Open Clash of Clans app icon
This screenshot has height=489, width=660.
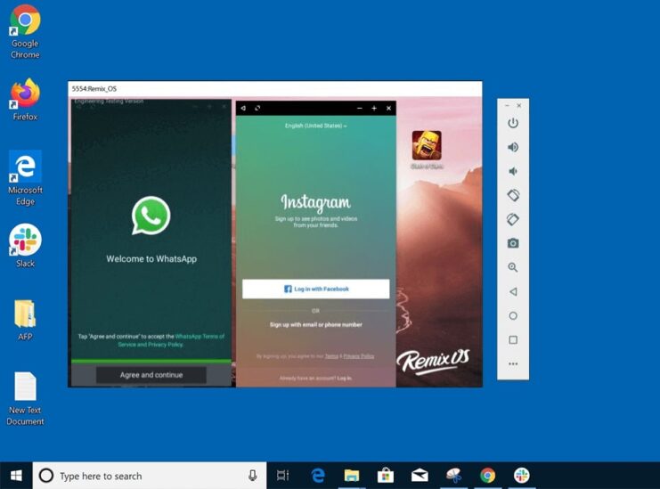pos(427,147)
